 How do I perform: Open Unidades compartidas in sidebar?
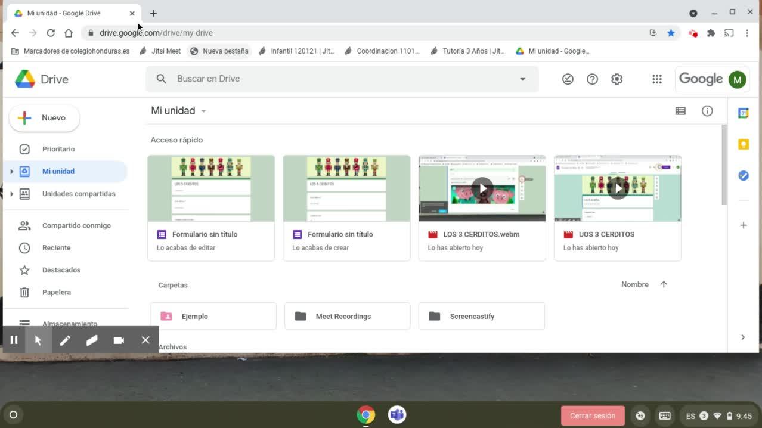point(79,194)
